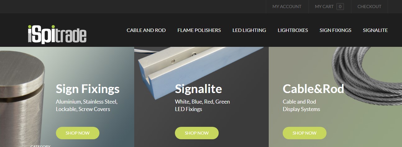Click the Cable&Rod banner heading

tap(313, 89)
